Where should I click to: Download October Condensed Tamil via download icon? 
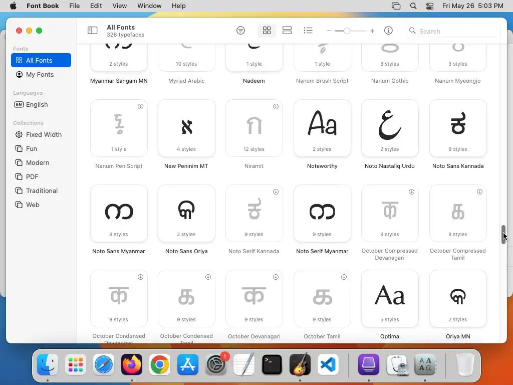(208, 277)
